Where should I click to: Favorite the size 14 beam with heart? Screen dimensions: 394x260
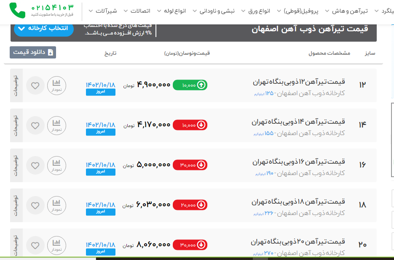[x=35, y=125]
